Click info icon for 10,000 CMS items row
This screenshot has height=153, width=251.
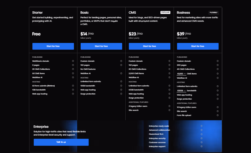point(218,74)
